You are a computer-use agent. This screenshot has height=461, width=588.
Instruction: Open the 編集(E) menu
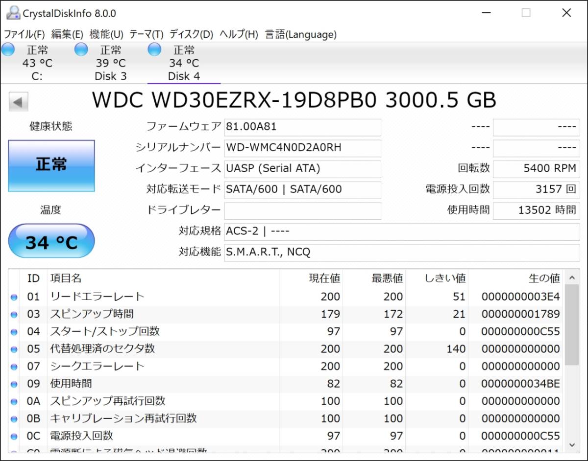(x=68, y=34)
